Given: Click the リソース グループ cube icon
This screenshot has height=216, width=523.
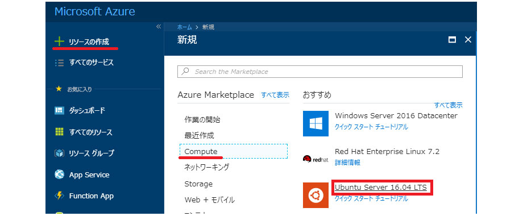Looking at the screenshot, I should (59, 153).
